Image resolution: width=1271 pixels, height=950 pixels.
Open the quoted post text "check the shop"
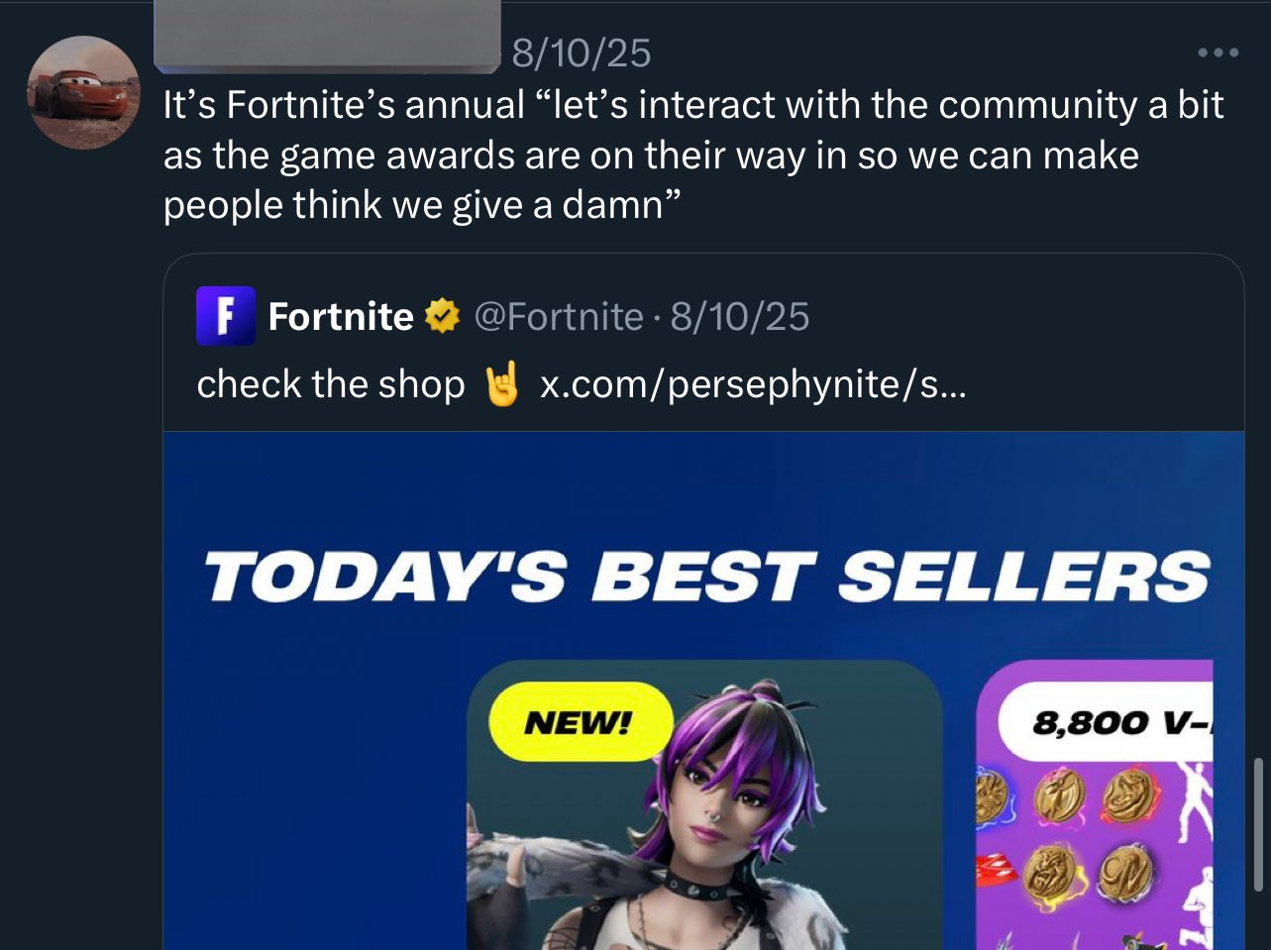point(331,384)
